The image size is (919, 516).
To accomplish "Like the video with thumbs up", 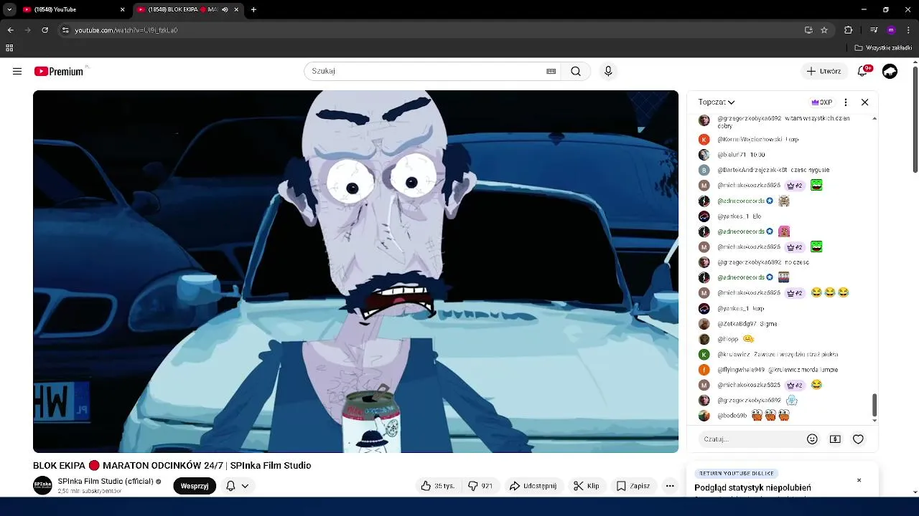I will click(438, 486).
